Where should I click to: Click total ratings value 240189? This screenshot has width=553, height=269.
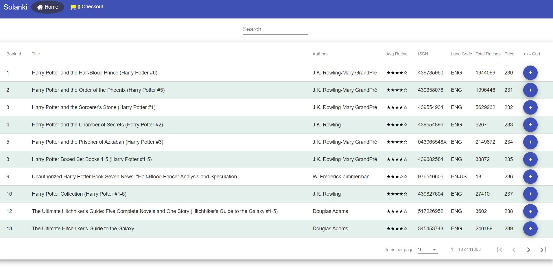[484, 229]
